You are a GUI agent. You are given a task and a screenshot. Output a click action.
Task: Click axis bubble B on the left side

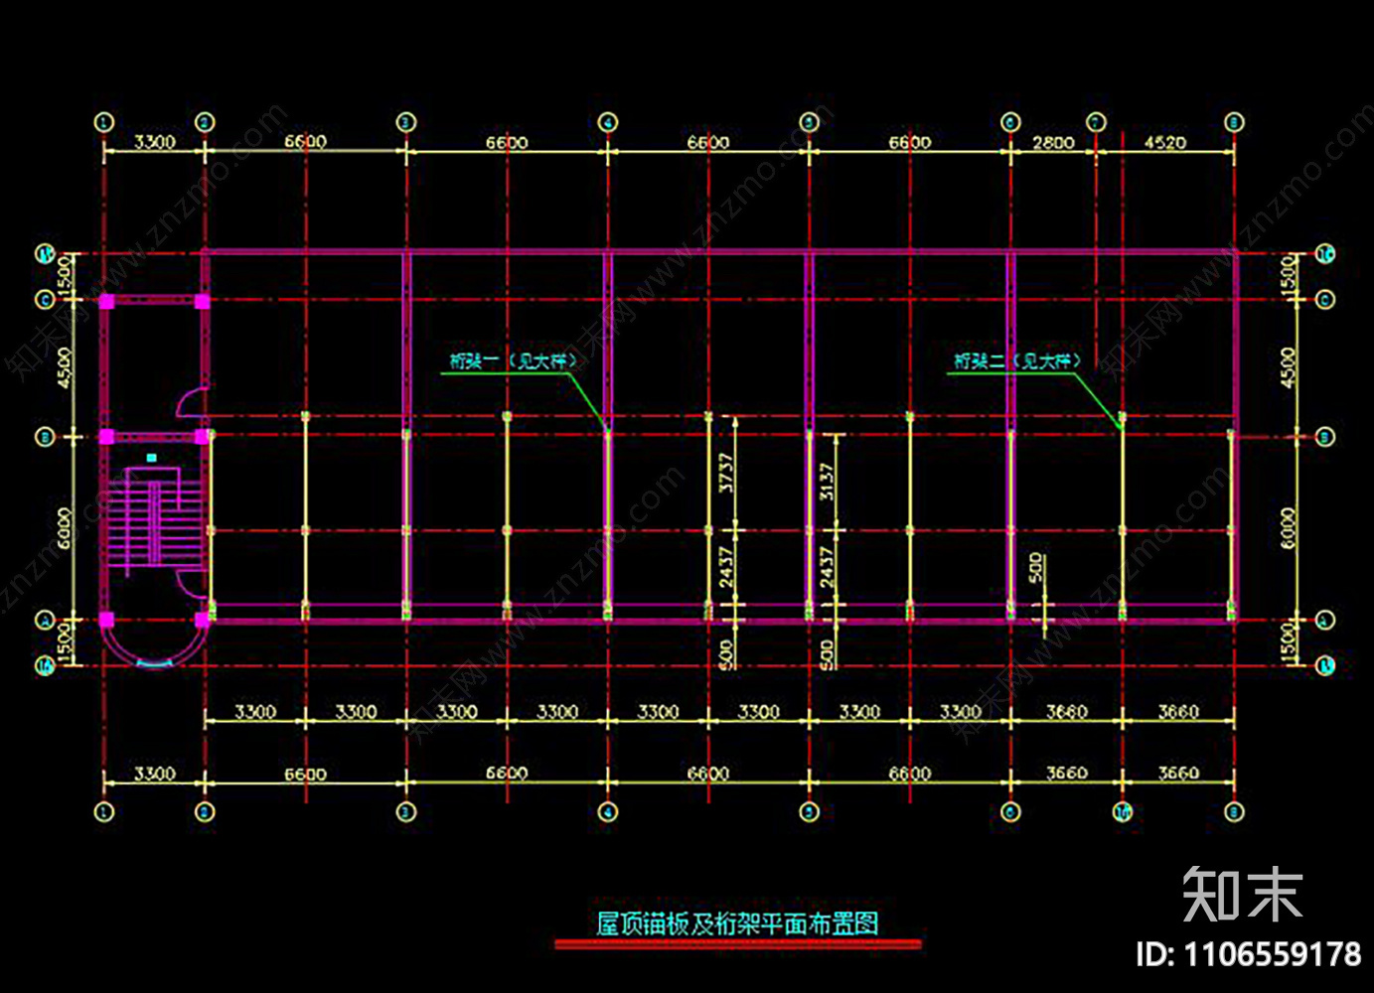(x=45, y=437)
